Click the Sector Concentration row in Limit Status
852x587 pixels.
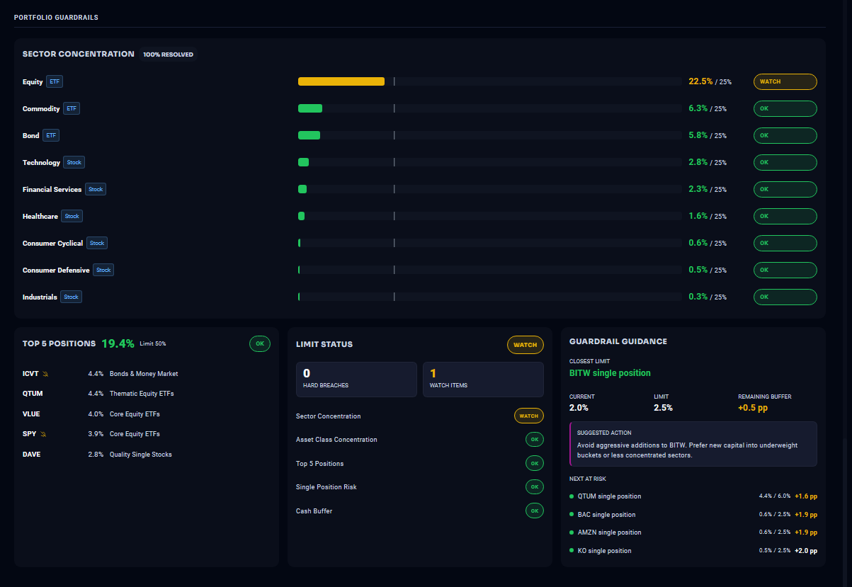(420, 416)
